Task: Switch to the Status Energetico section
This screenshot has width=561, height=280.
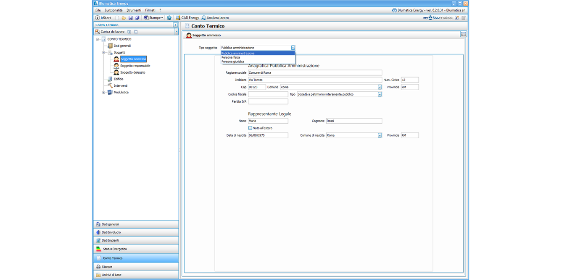Action: (x=136, y=249)
